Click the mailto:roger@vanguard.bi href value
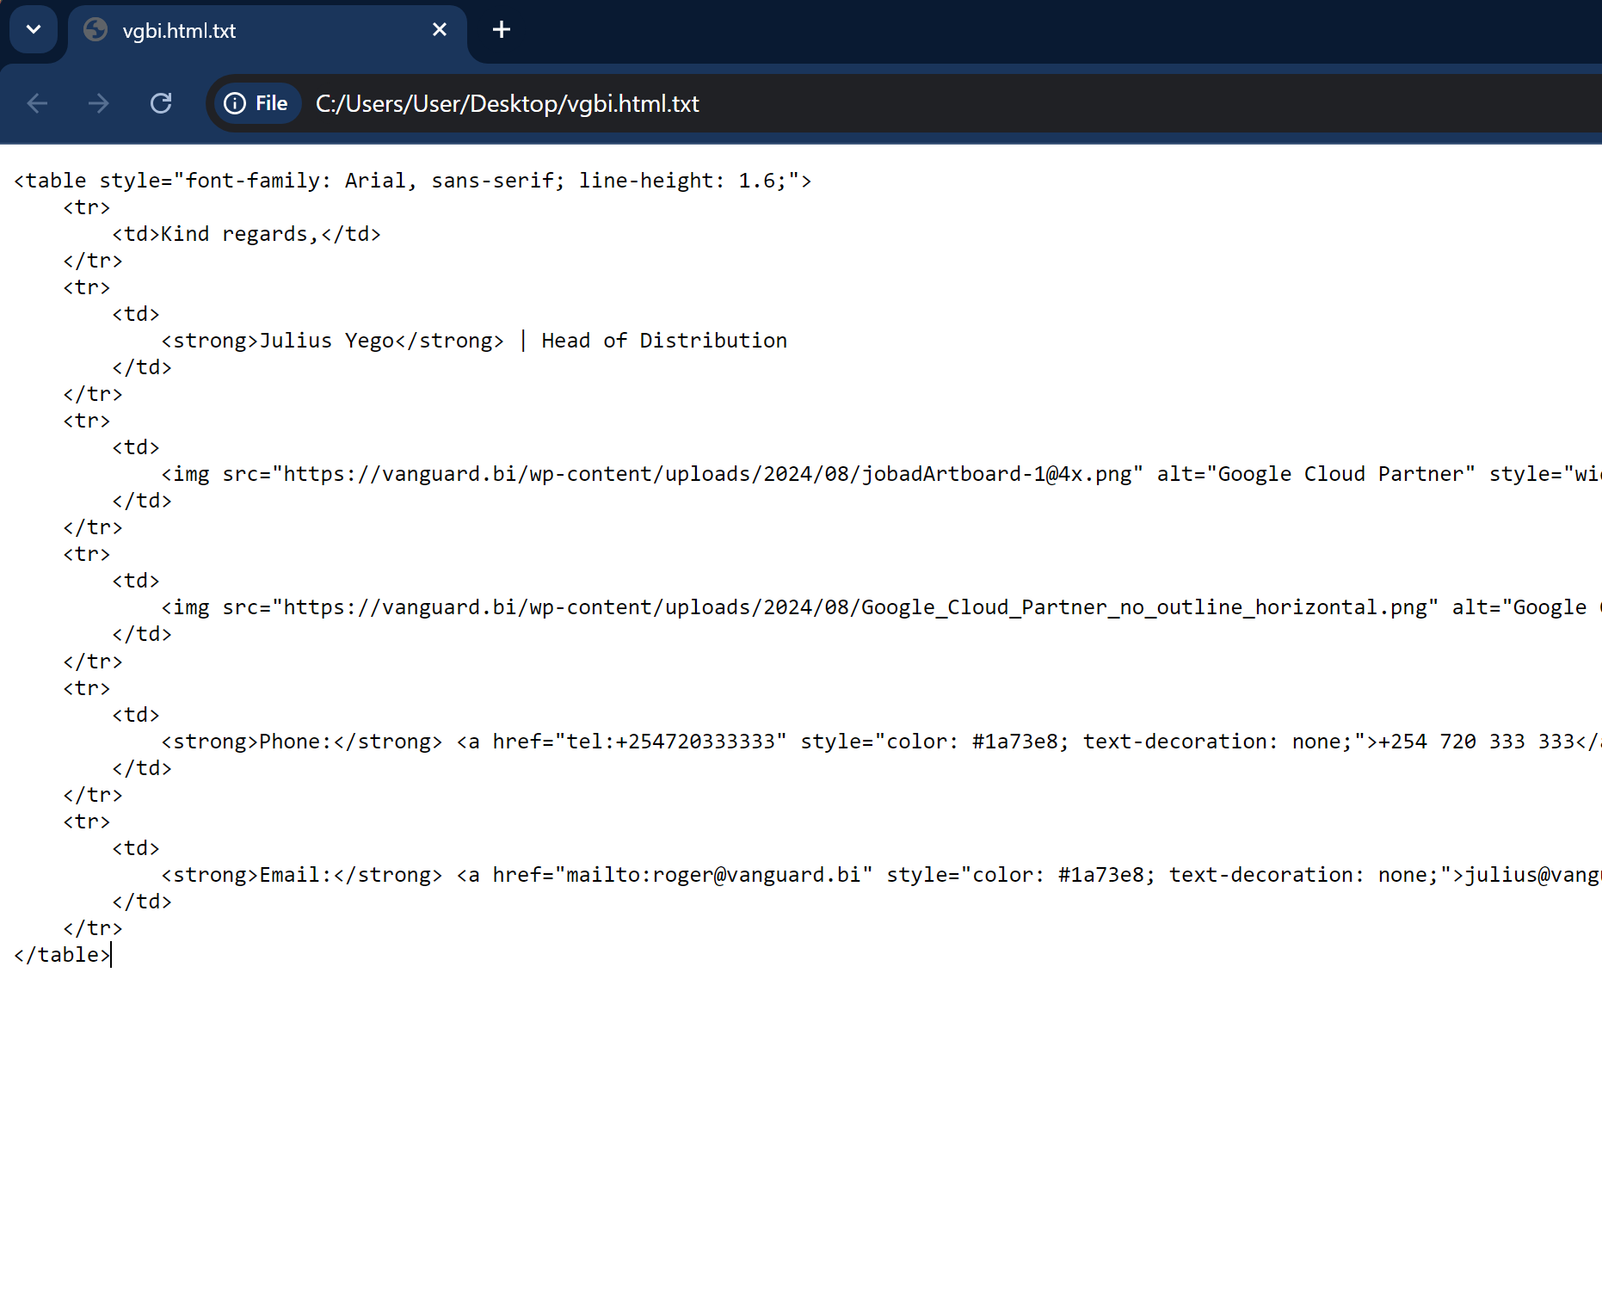 [x=714, y=875]
